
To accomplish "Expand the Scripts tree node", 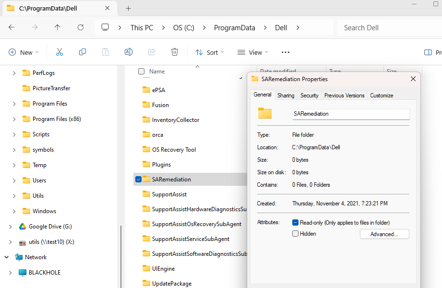I will click(14, 134).
